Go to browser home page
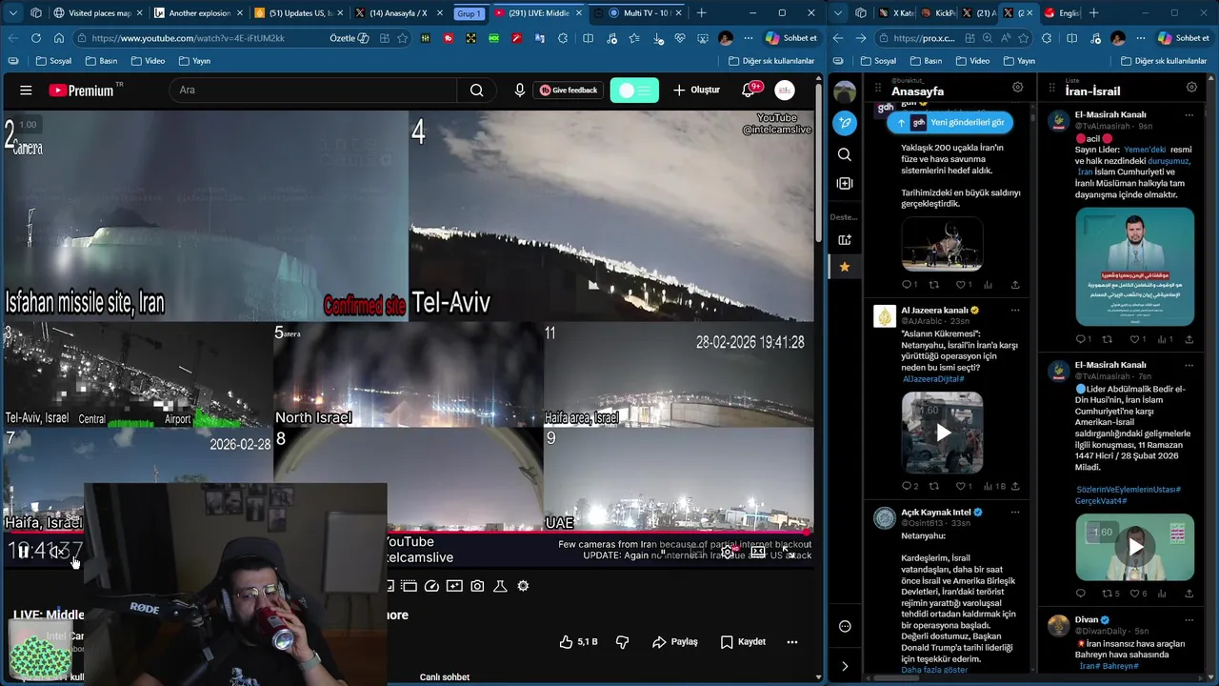This screenshot has height=686, width=1219. click(x=59, y=38)
